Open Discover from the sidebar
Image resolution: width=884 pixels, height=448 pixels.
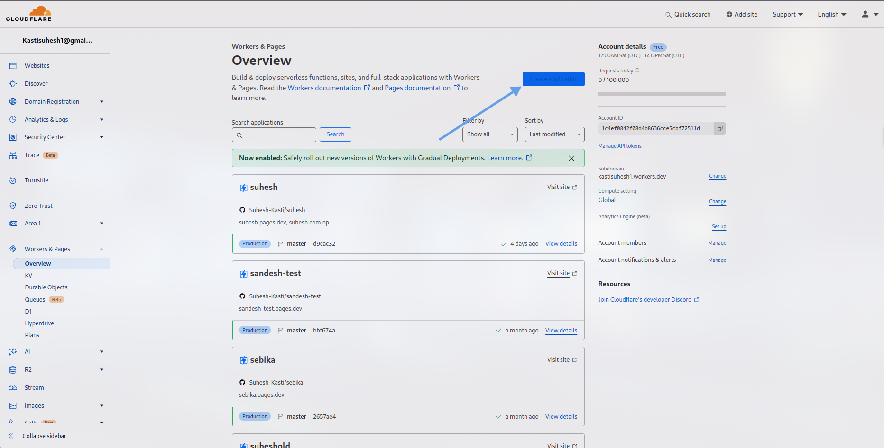(36, 83)
